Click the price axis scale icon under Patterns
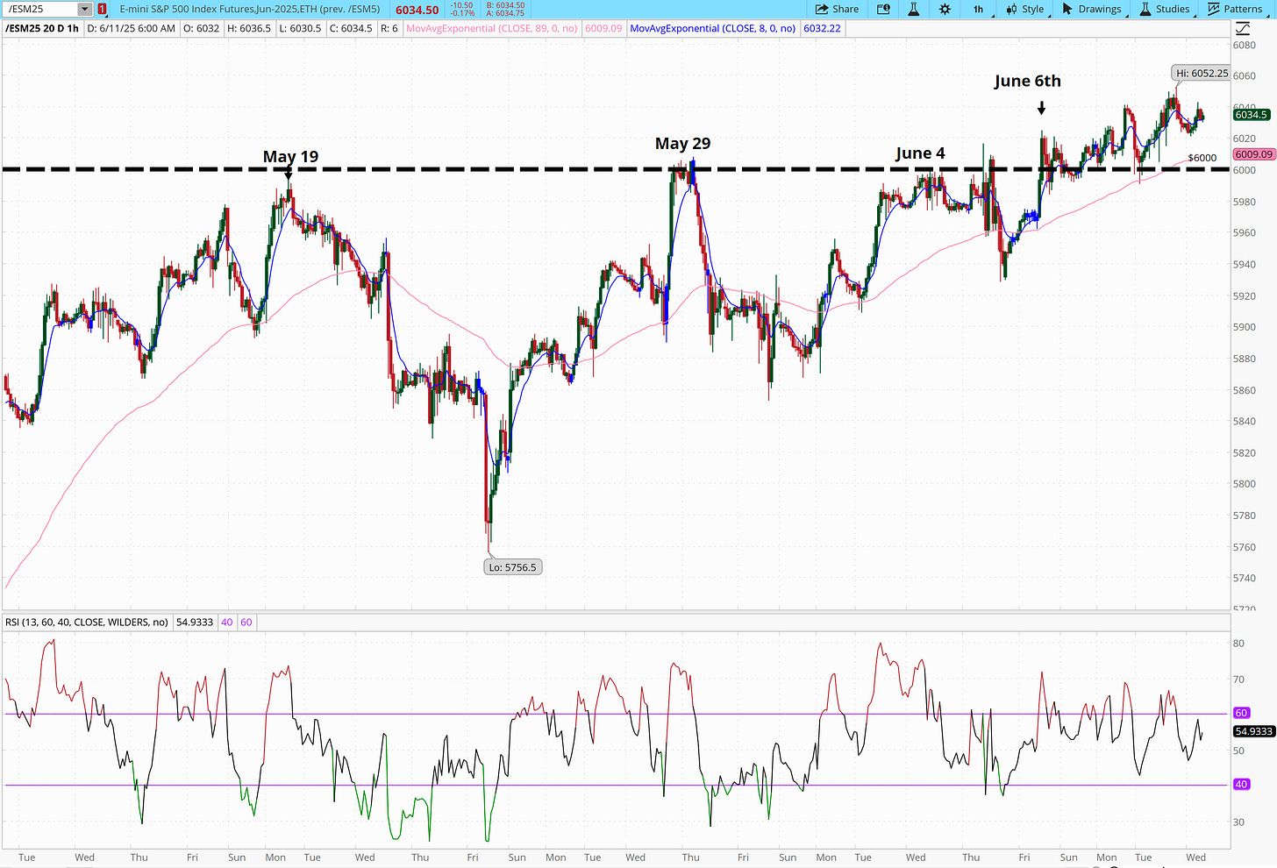 click(x=1243, y=29)
